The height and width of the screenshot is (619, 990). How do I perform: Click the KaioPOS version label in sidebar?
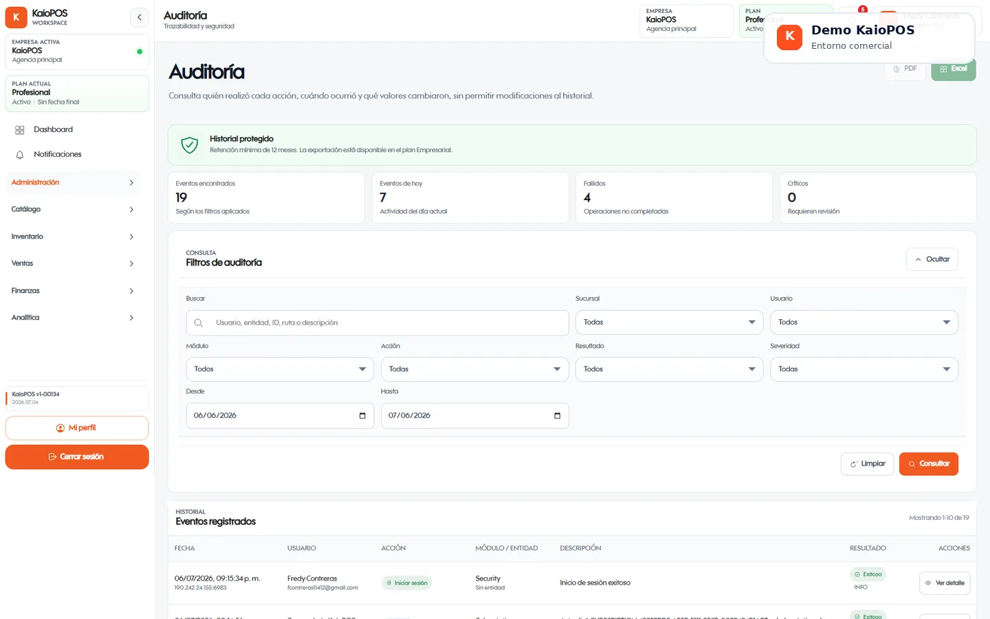(x=36, y=394)
